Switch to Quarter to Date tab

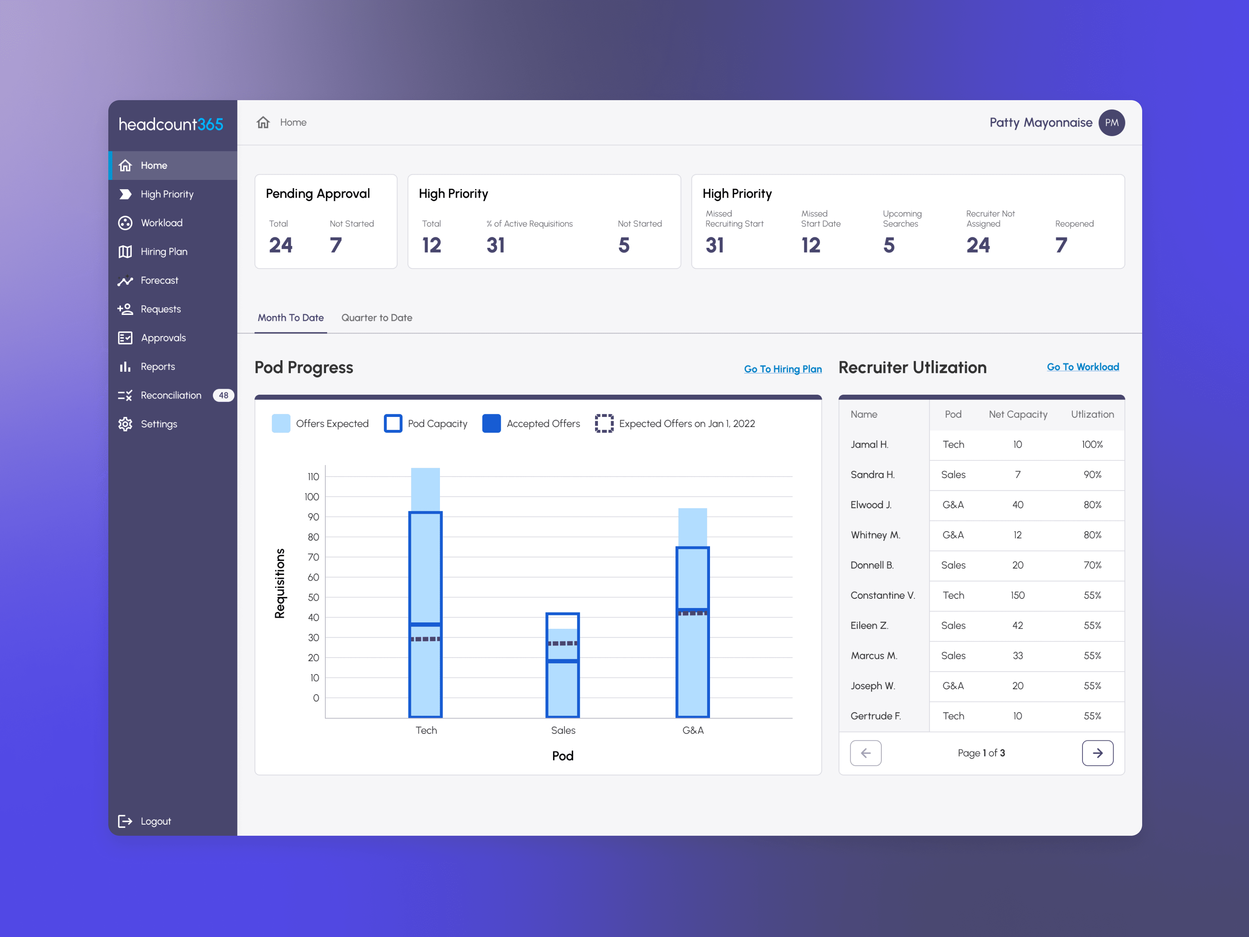tap(377, 318)
